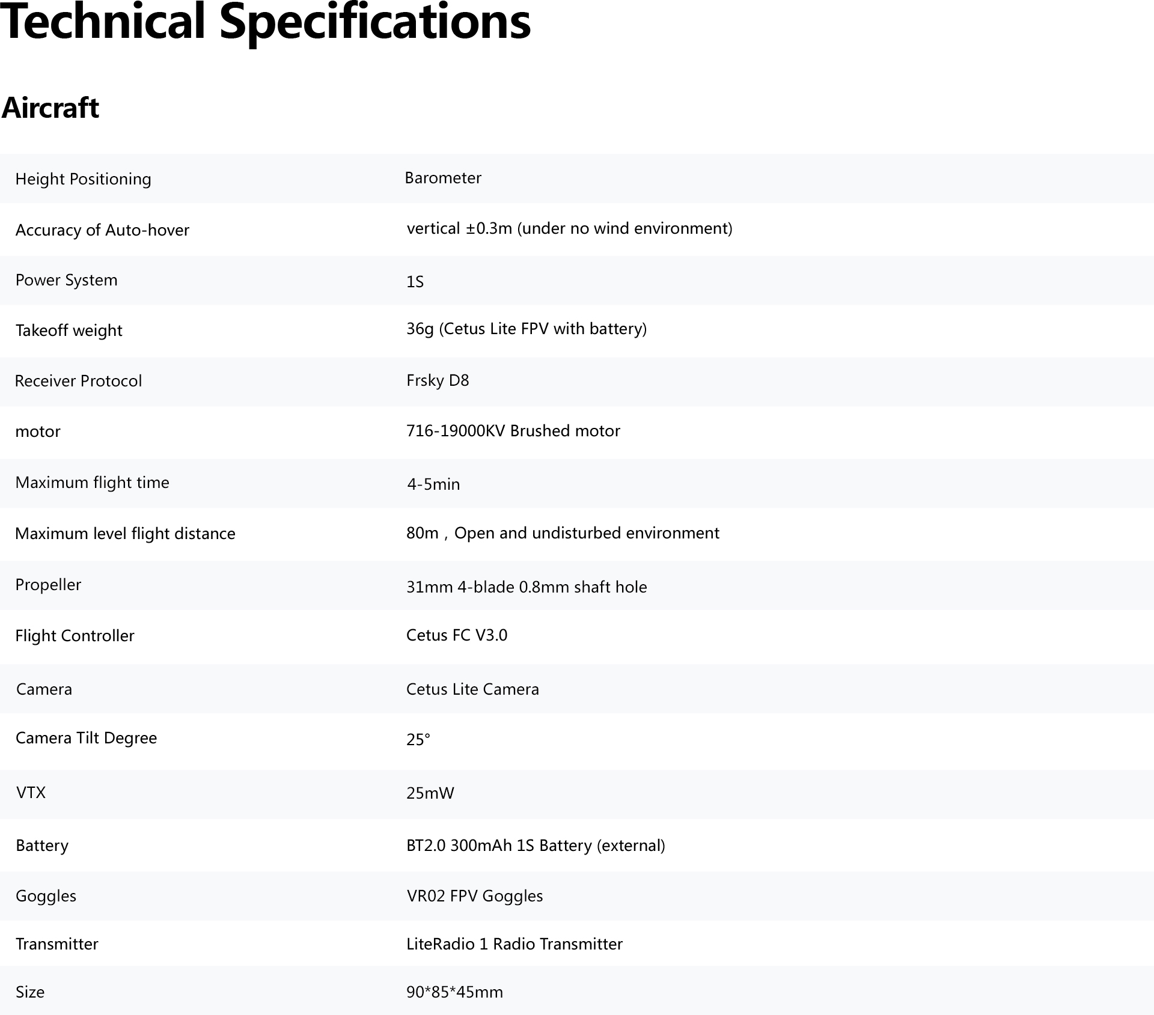Select the VR02 FPV Goggles value
Image resolution: width=1154 pixels, height=1015 pixels.
pos(475,896)
